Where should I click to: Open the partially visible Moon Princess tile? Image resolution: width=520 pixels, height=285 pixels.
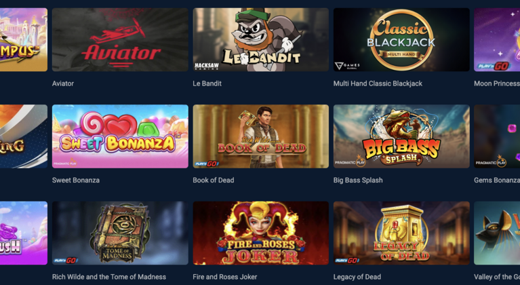click(497, 40)
